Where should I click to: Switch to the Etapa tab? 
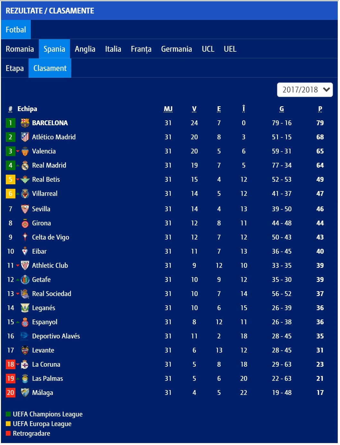coord(14,68)
